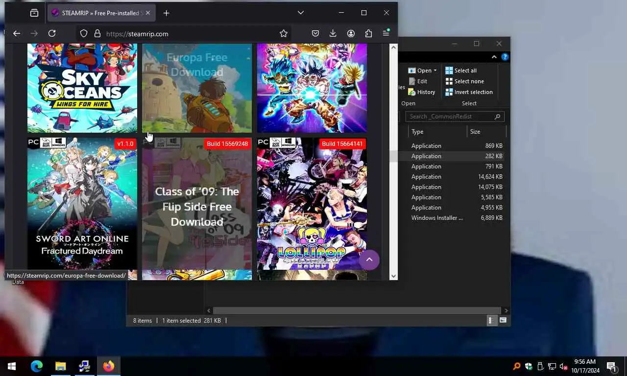Image resolution: width=627 pixels, height=376 pixels.
Task: Bookmark this page with the star
Action: (283, 33)
